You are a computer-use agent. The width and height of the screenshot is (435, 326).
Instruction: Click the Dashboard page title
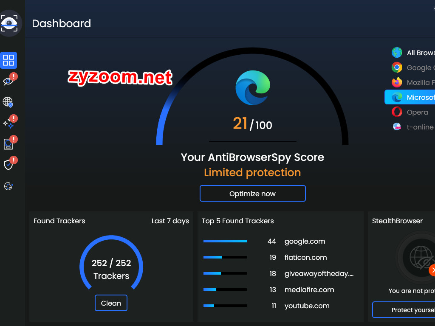coord(61,23)
